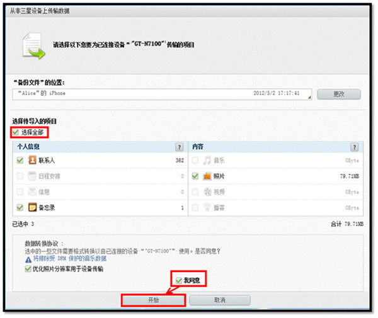Screen dimensions: 378x318
Task: Click the Memo (备忘录) notepad icon
Action: (32, 207)
